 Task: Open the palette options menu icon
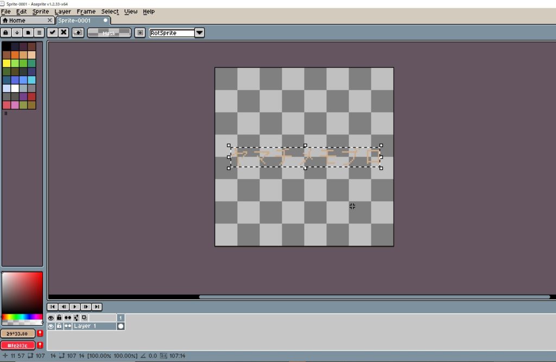tap(39, 33)
